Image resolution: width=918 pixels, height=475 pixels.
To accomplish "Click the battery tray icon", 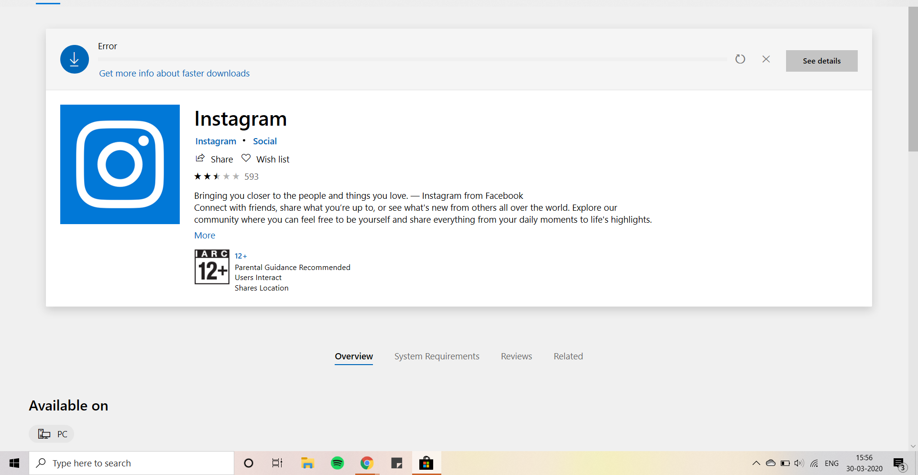I will (785, 463).
